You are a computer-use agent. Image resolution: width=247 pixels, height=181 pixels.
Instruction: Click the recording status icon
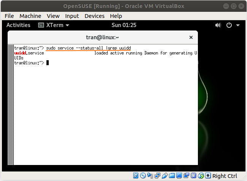click(186, 176)
